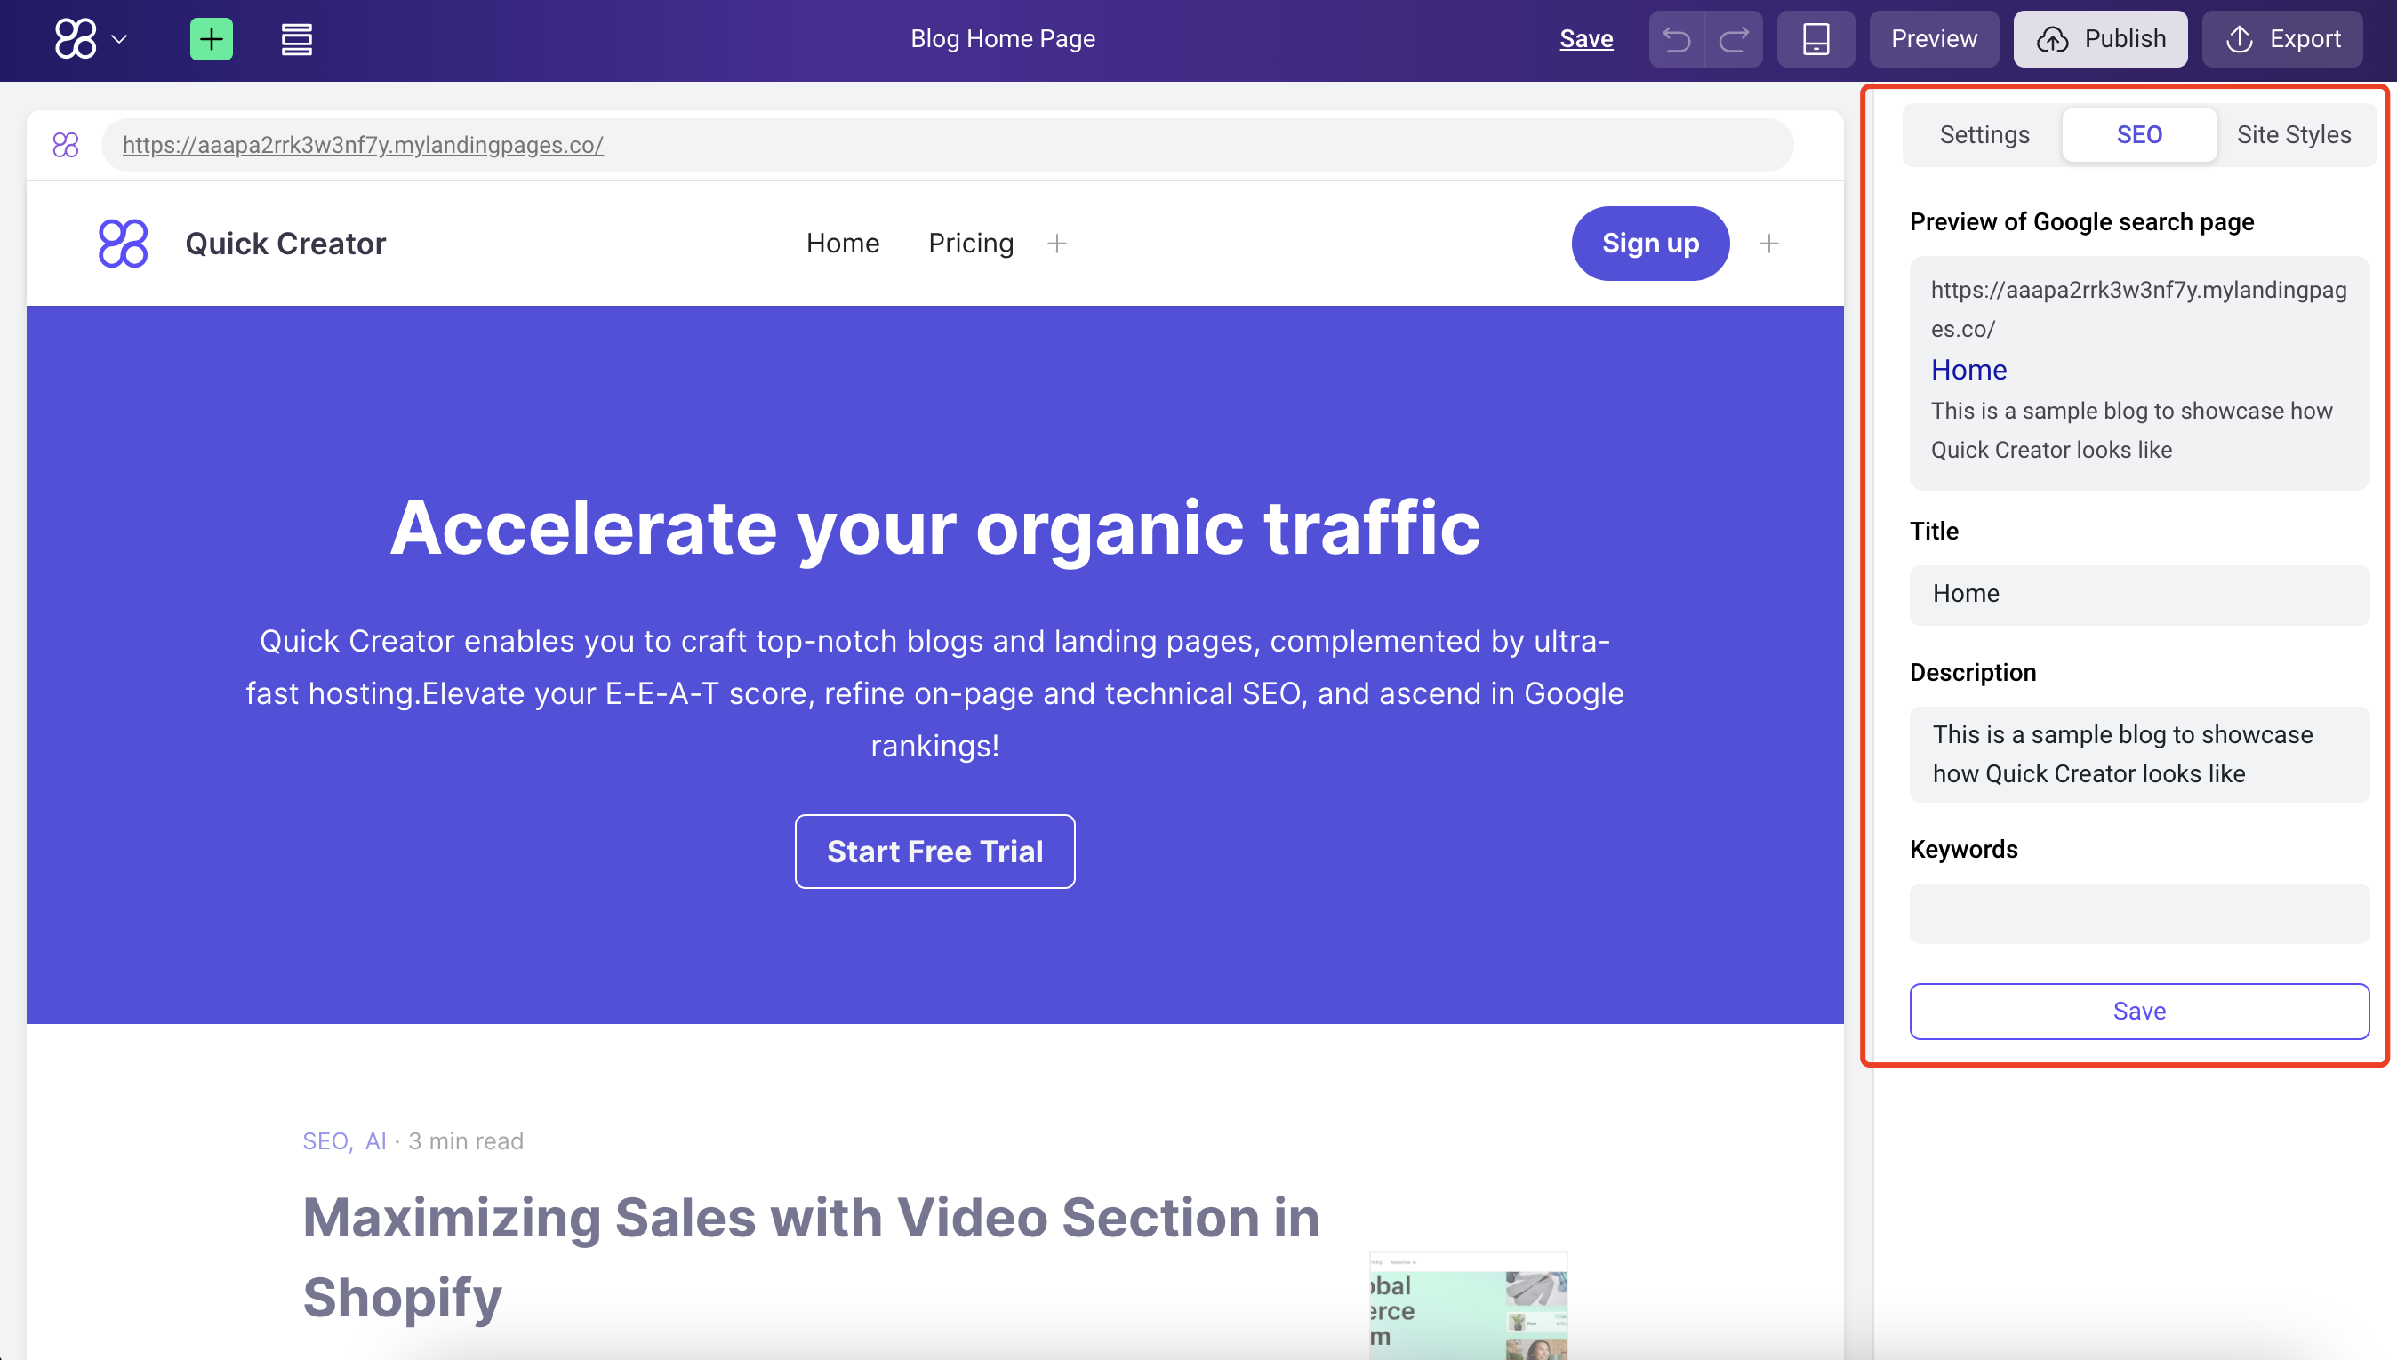Select the Google preview URL text

(2138, 309)
